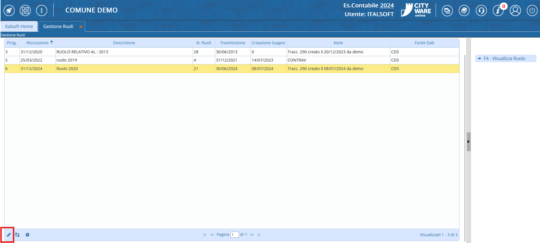Open the user profile icon
The width and height of the screenshot is (540, 243).
click(515, 11)
